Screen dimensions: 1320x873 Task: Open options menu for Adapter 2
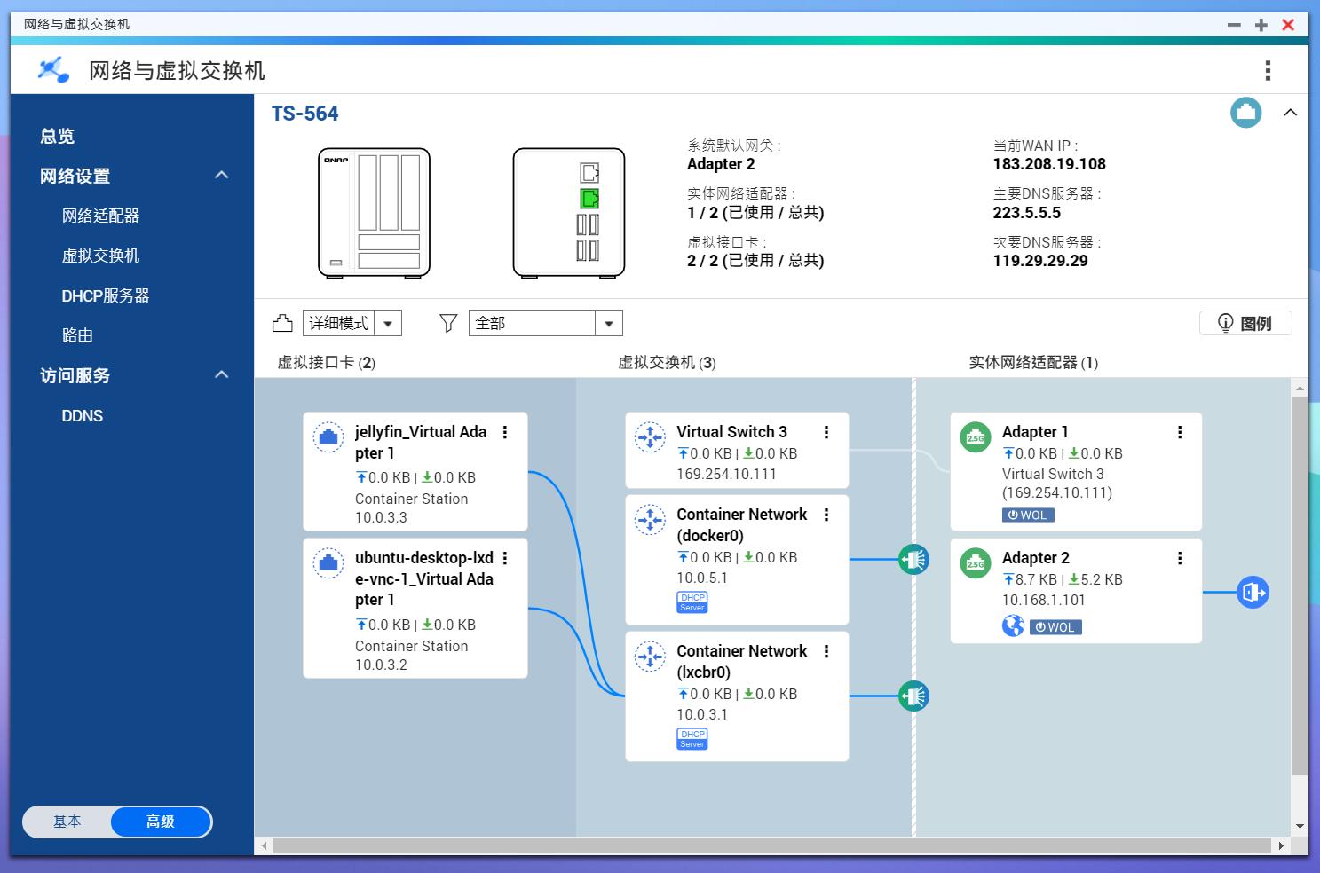(1179, 558)
